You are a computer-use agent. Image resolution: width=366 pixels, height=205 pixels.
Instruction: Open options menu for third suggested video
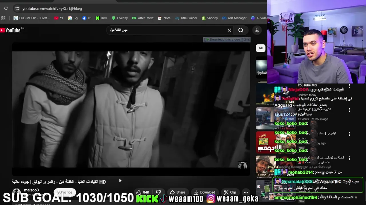pos(349,134)
